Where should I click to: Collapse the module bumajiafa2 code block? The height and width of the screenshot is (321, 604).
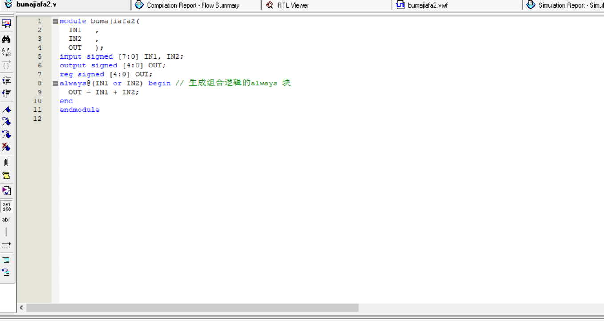click(56, 21)
